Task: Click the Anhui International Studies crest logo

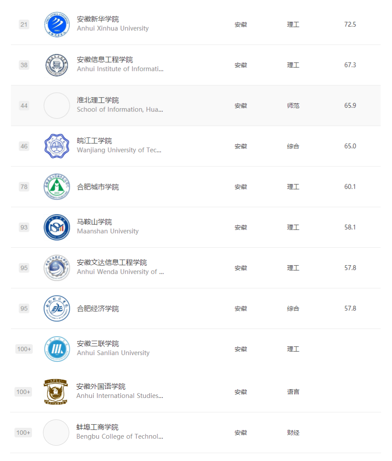Action: click(56, 392)
